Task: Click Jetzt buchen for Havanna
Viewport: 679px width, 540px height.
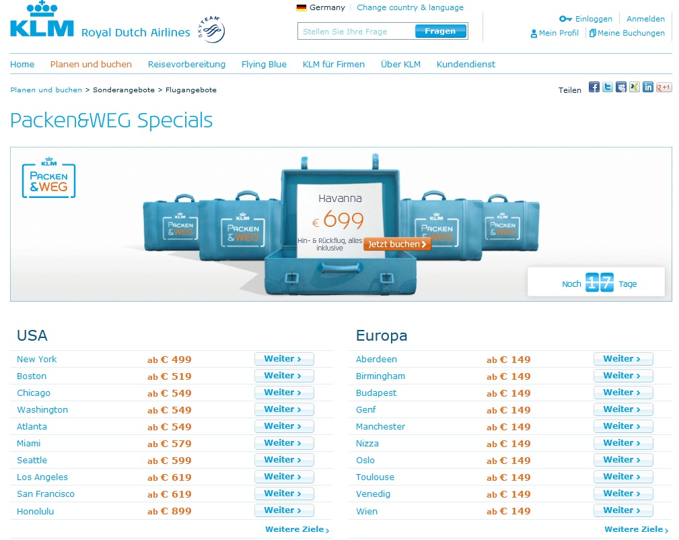Action: [397, 244]
